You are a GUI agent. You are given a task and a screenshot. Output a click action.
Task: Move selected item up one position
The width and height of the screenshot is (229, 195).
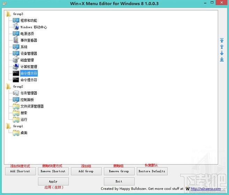tap(222, 47)
